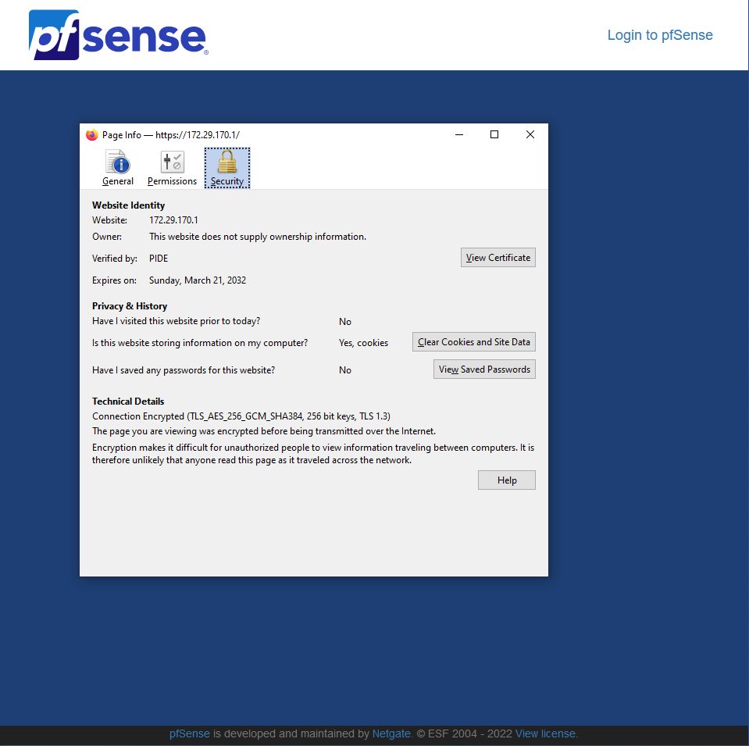The width and height of the screenshot is (749, 746).
Task: Open View Saved Passwords
Action: 484,369
